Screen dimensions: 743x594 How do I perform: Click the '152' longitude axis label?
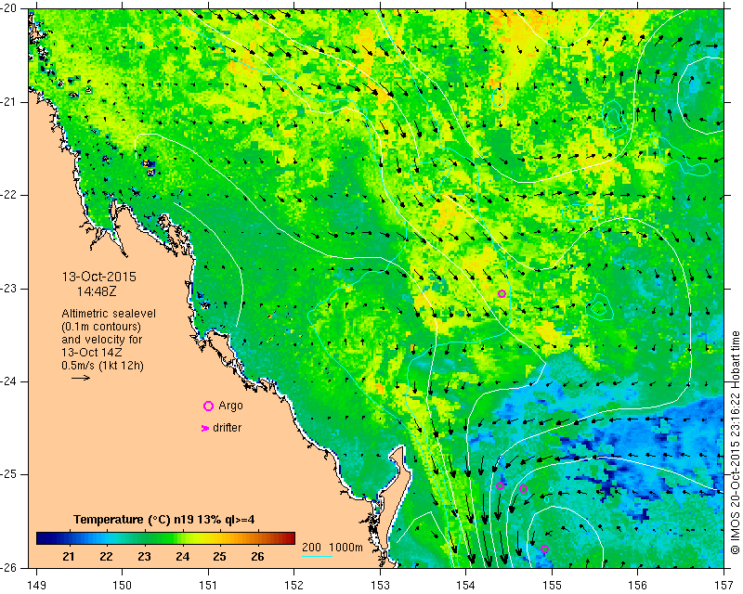(x=294, y=586)
